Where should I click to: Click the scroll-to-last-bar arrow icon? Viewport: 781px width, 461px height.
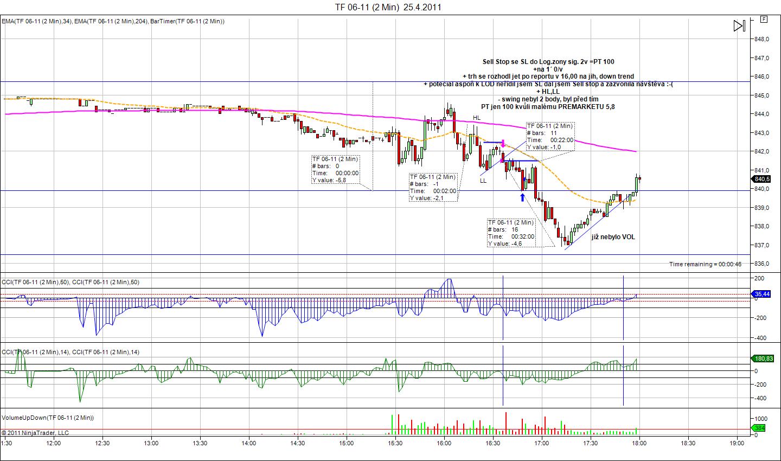739,26
